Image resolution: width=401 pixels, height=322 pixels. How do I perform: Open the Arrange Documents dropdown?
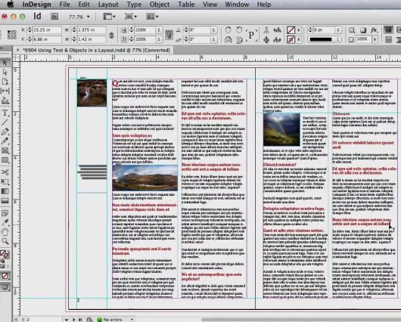pos(152,17)
